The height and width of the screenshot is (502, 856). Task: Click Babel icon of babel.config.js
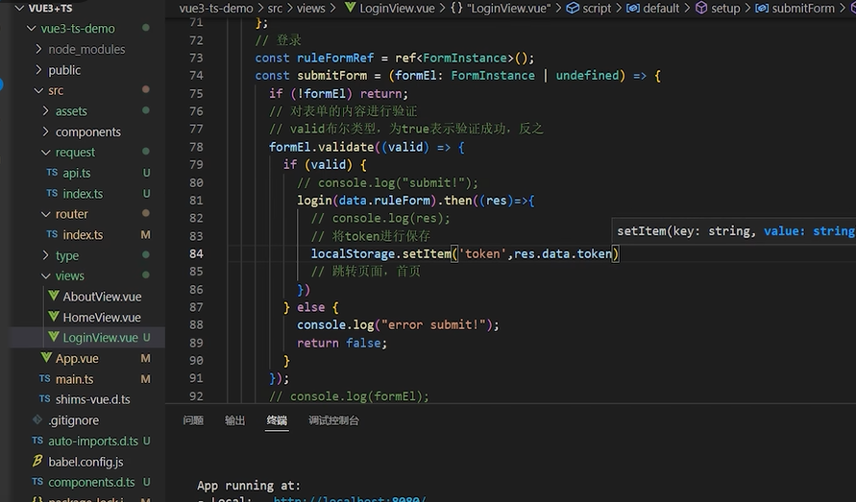[x=37, y=461]
